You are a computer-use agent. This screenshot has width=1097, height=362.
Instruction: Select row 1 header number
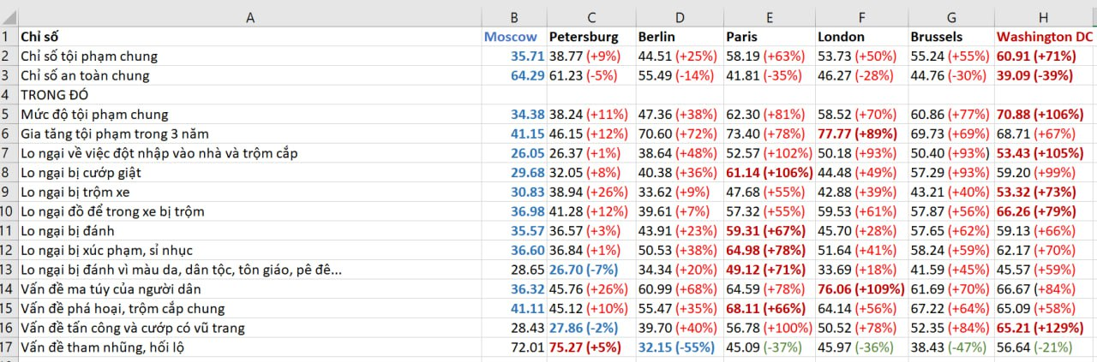coord(8,37)
